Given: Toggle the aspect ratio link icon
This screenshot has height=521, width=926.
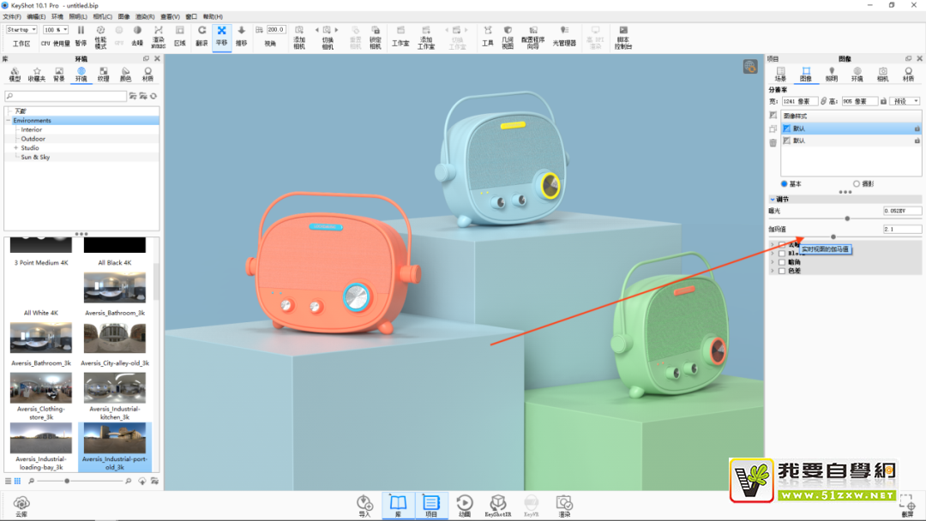Looking at the screenshot, I should (823, 101).
